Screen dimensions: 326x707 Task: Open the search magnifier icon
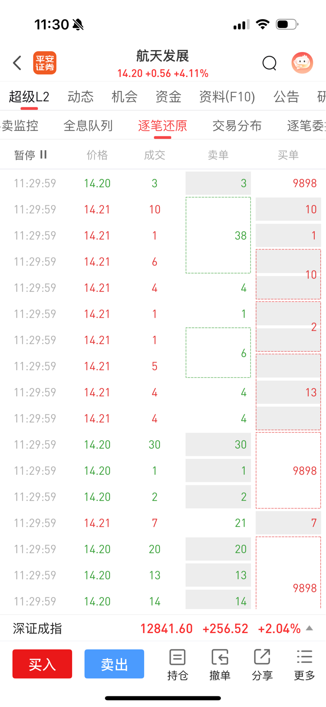(x=270, y=63)
